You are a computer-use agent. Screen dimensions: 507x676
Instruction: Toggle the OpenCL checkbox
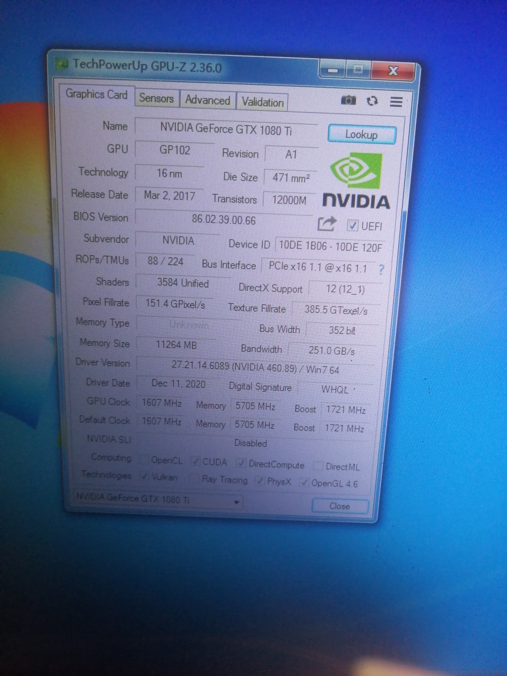tap(144, 459)
